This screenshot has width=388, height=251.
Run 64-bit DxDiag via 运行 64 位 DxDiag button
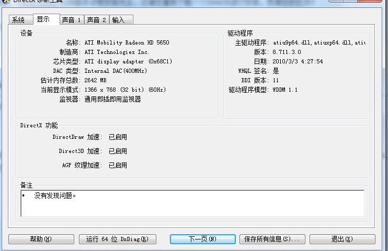point(118,239)
